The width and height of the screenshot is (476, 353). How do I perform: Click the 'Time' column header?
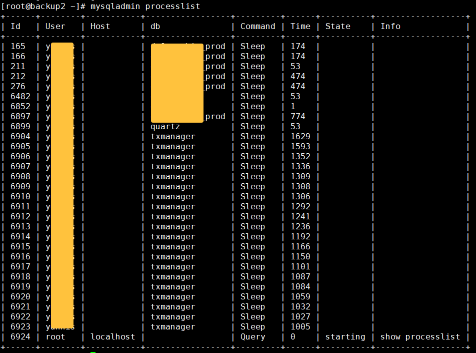pyautogui.click(x=300, y=27)
